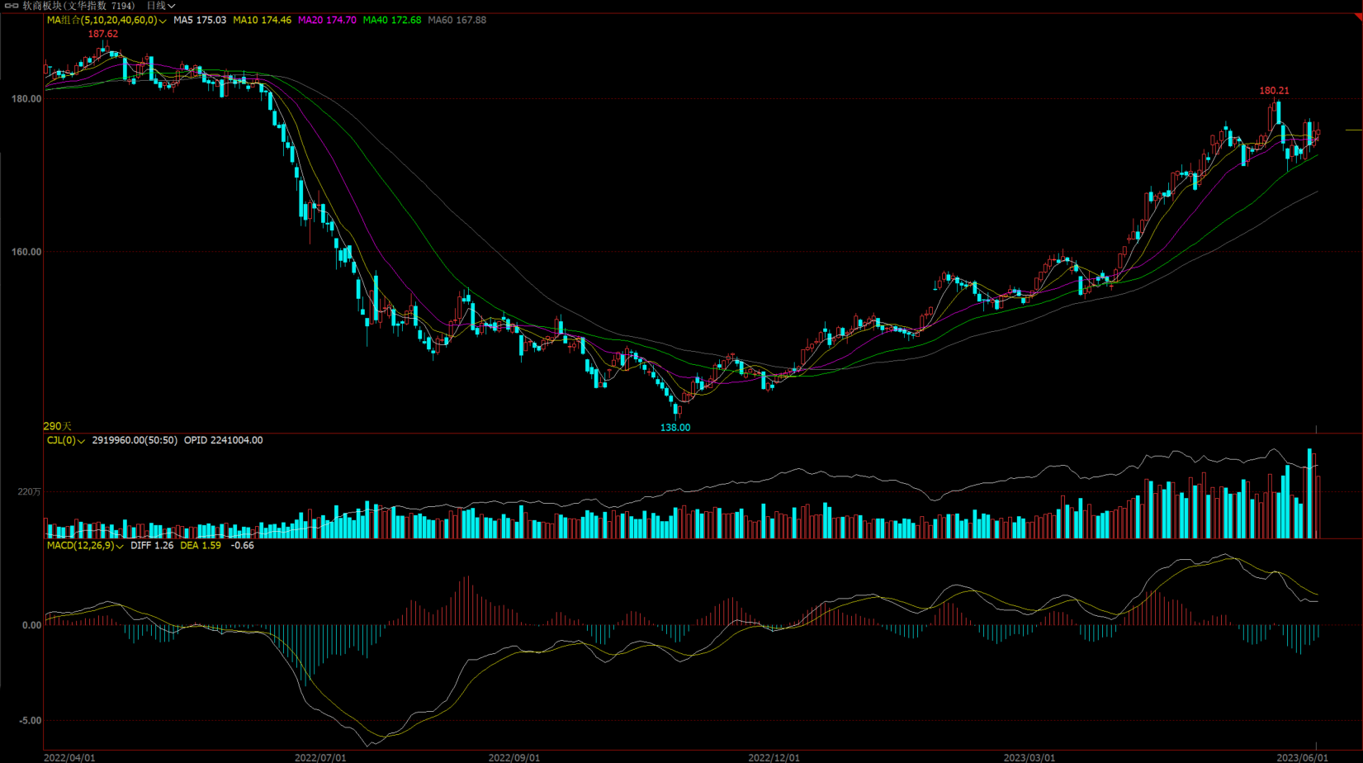The width and height of the screenshot is (1363, 763).
Task: Click the MA10 174.46 value
Action: tap(262, 20)
